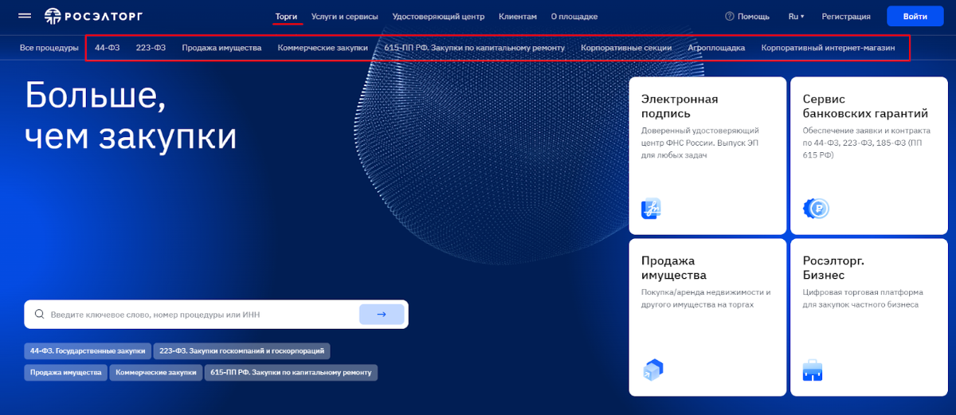
Task: Select Продажа имущества in subnavigation bar
Action: pyautogui.click(x=221, y=48)
